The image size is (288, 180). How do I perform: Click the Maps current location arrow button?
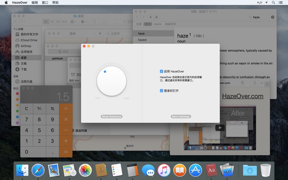tap(100, 34)
